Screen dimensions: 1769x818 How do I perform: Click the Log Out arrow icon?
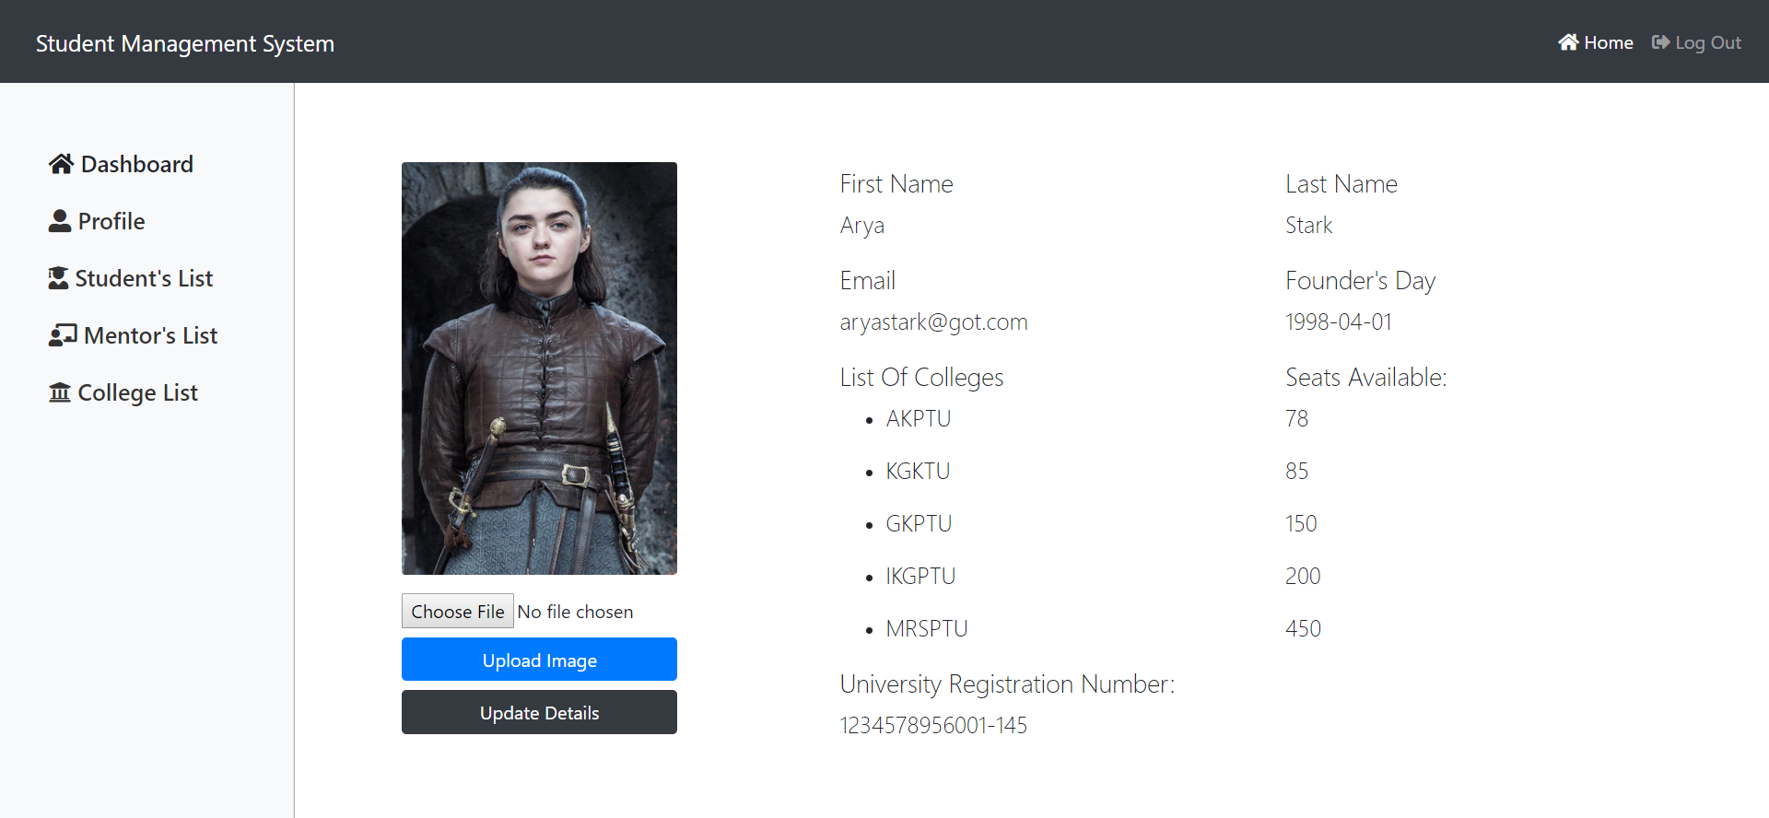click(1660, 42)
